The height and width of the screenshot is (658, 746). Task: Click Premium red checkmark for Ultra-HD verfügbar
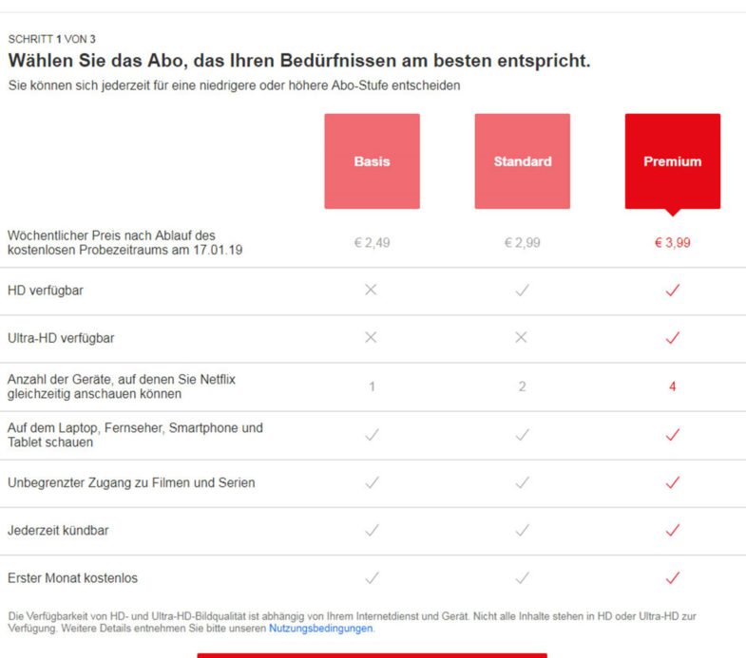673,338
